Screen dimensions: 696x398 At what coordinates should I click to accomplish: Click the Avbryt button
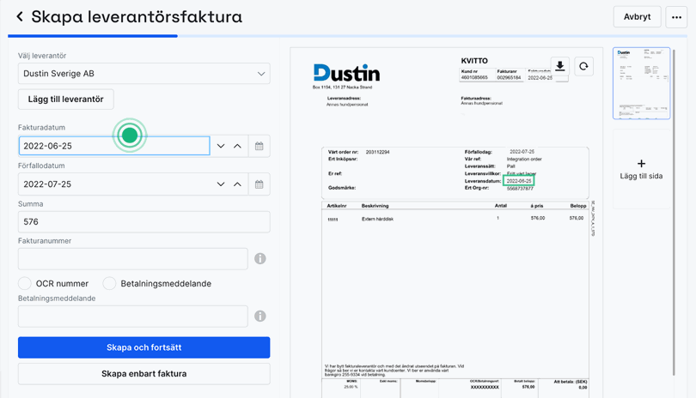pos(637,17)
